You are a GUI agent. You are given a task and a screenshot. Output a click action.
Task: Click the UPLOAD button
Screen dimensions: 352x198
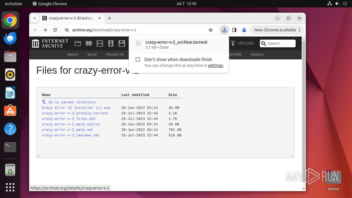[x=242, y=43]
